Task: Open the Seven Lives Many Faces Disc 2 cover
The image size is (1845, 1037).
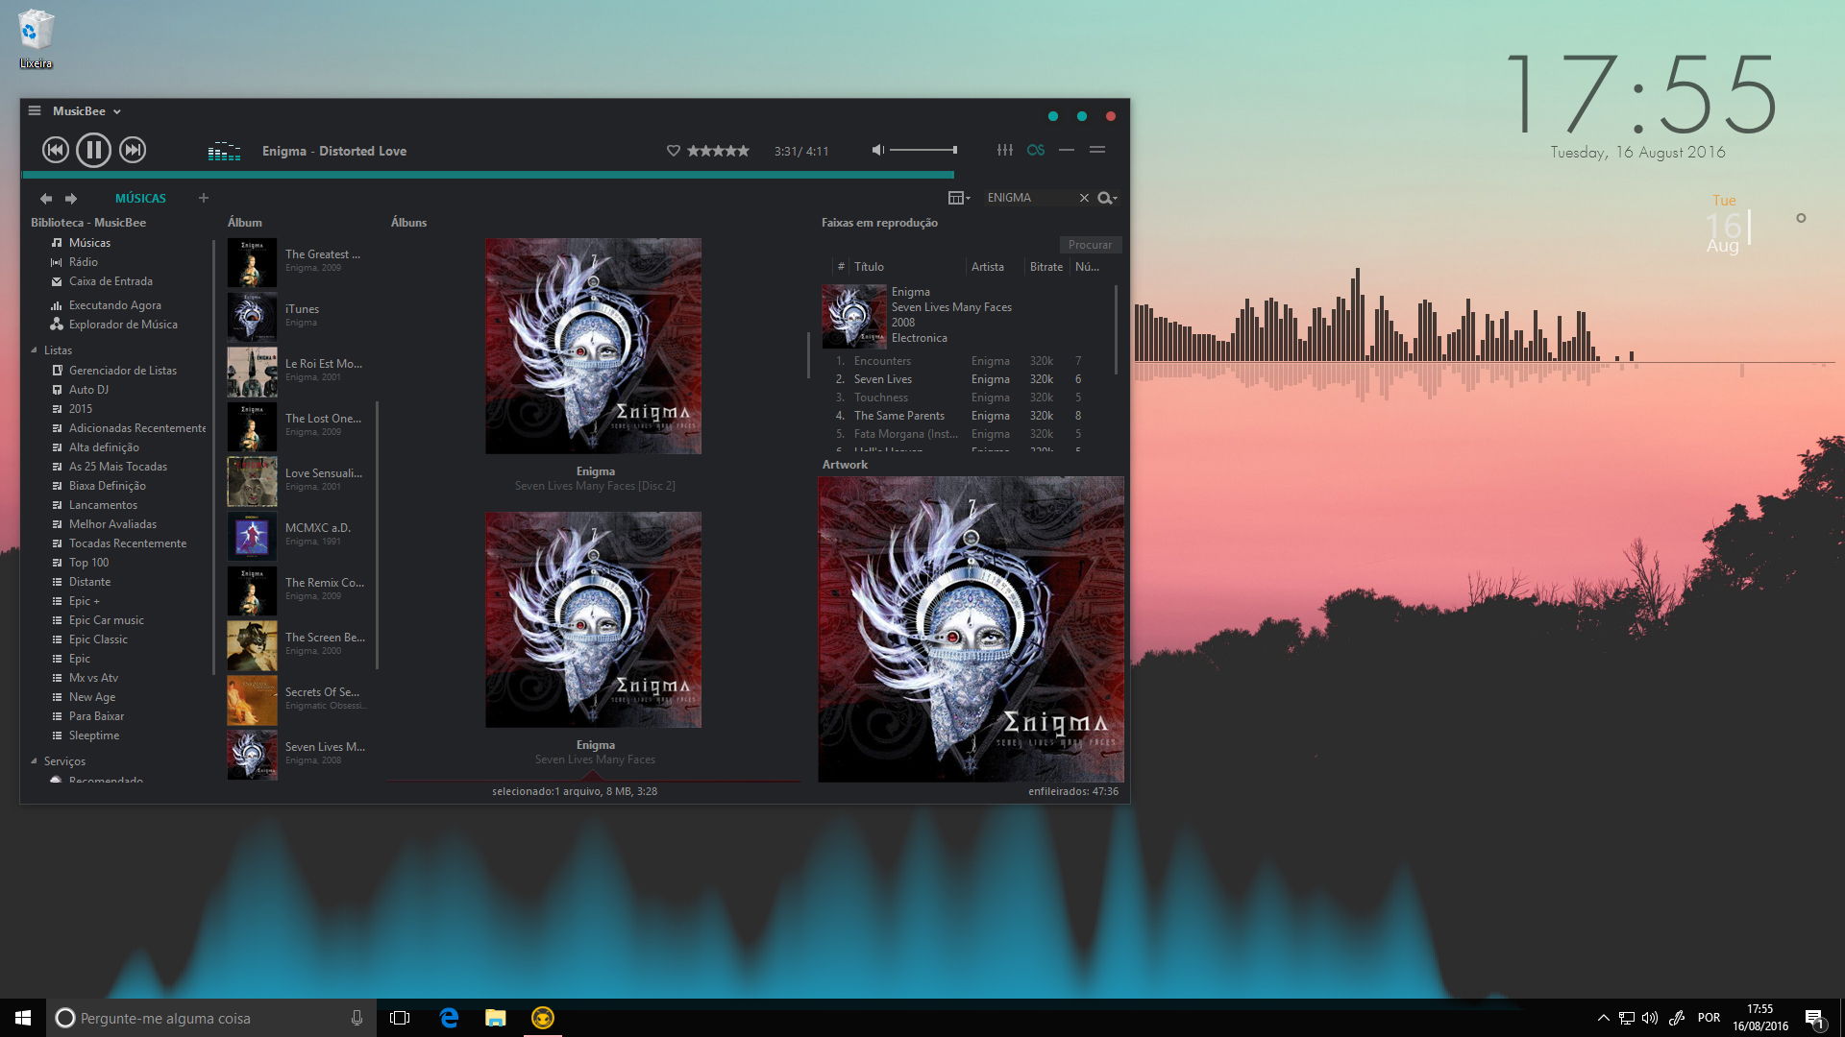Action: point(593,346)
